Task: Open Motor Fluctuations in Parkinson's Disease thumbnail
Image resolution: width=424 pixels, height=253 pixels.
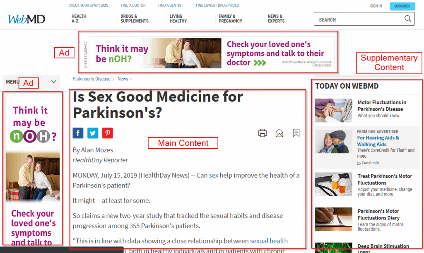Action: 334,110
